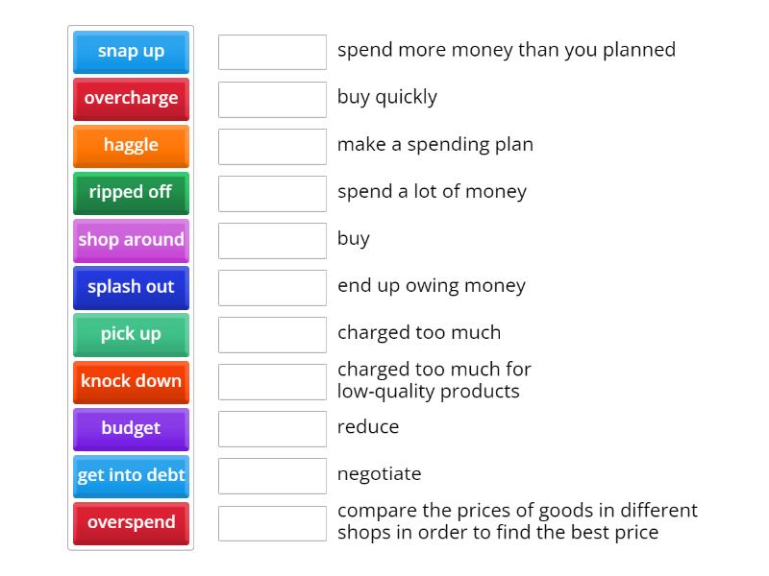769x576 pixels.
Task: Select the box next to 'make a spending plan'
Action: click(272, 146)
